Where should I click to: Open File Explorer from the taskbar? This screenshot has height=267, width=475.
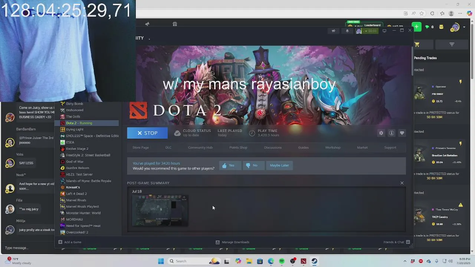click(249, 261)
